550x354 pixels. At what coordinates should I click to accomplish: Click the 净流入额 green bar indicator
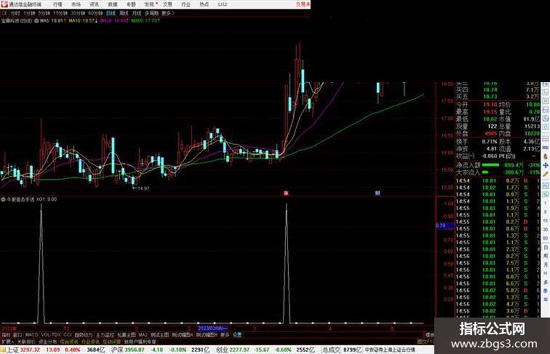[x=491, y=165]
